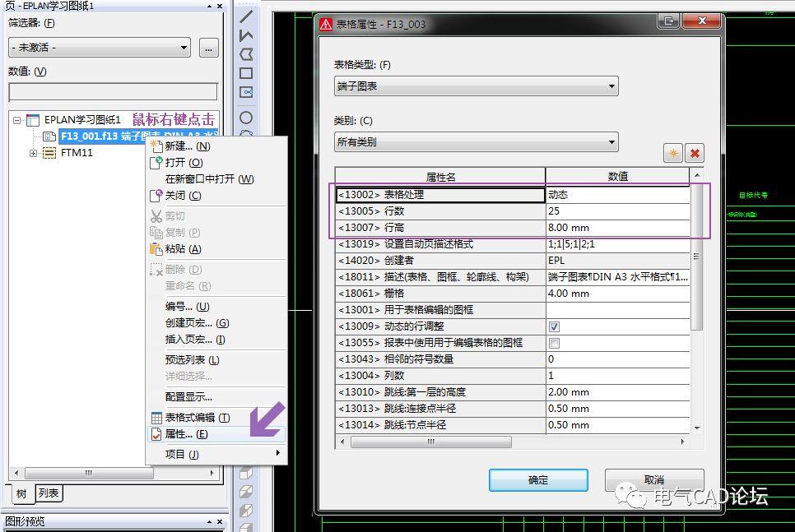Select the polyline drawing tool
795x532 pixels.
coord(245,35)
